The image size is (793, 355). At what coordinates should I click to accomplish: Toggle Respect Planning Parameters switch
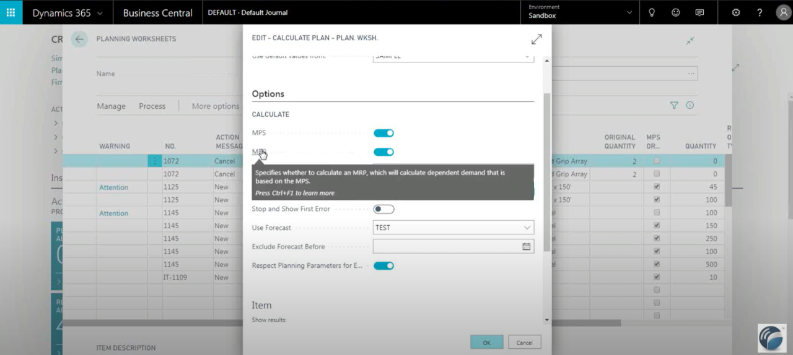pyautogui.click(x=383, y=266)
